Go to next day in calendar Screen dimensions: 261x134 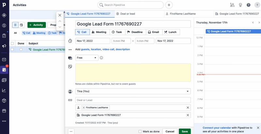(259, 22)
